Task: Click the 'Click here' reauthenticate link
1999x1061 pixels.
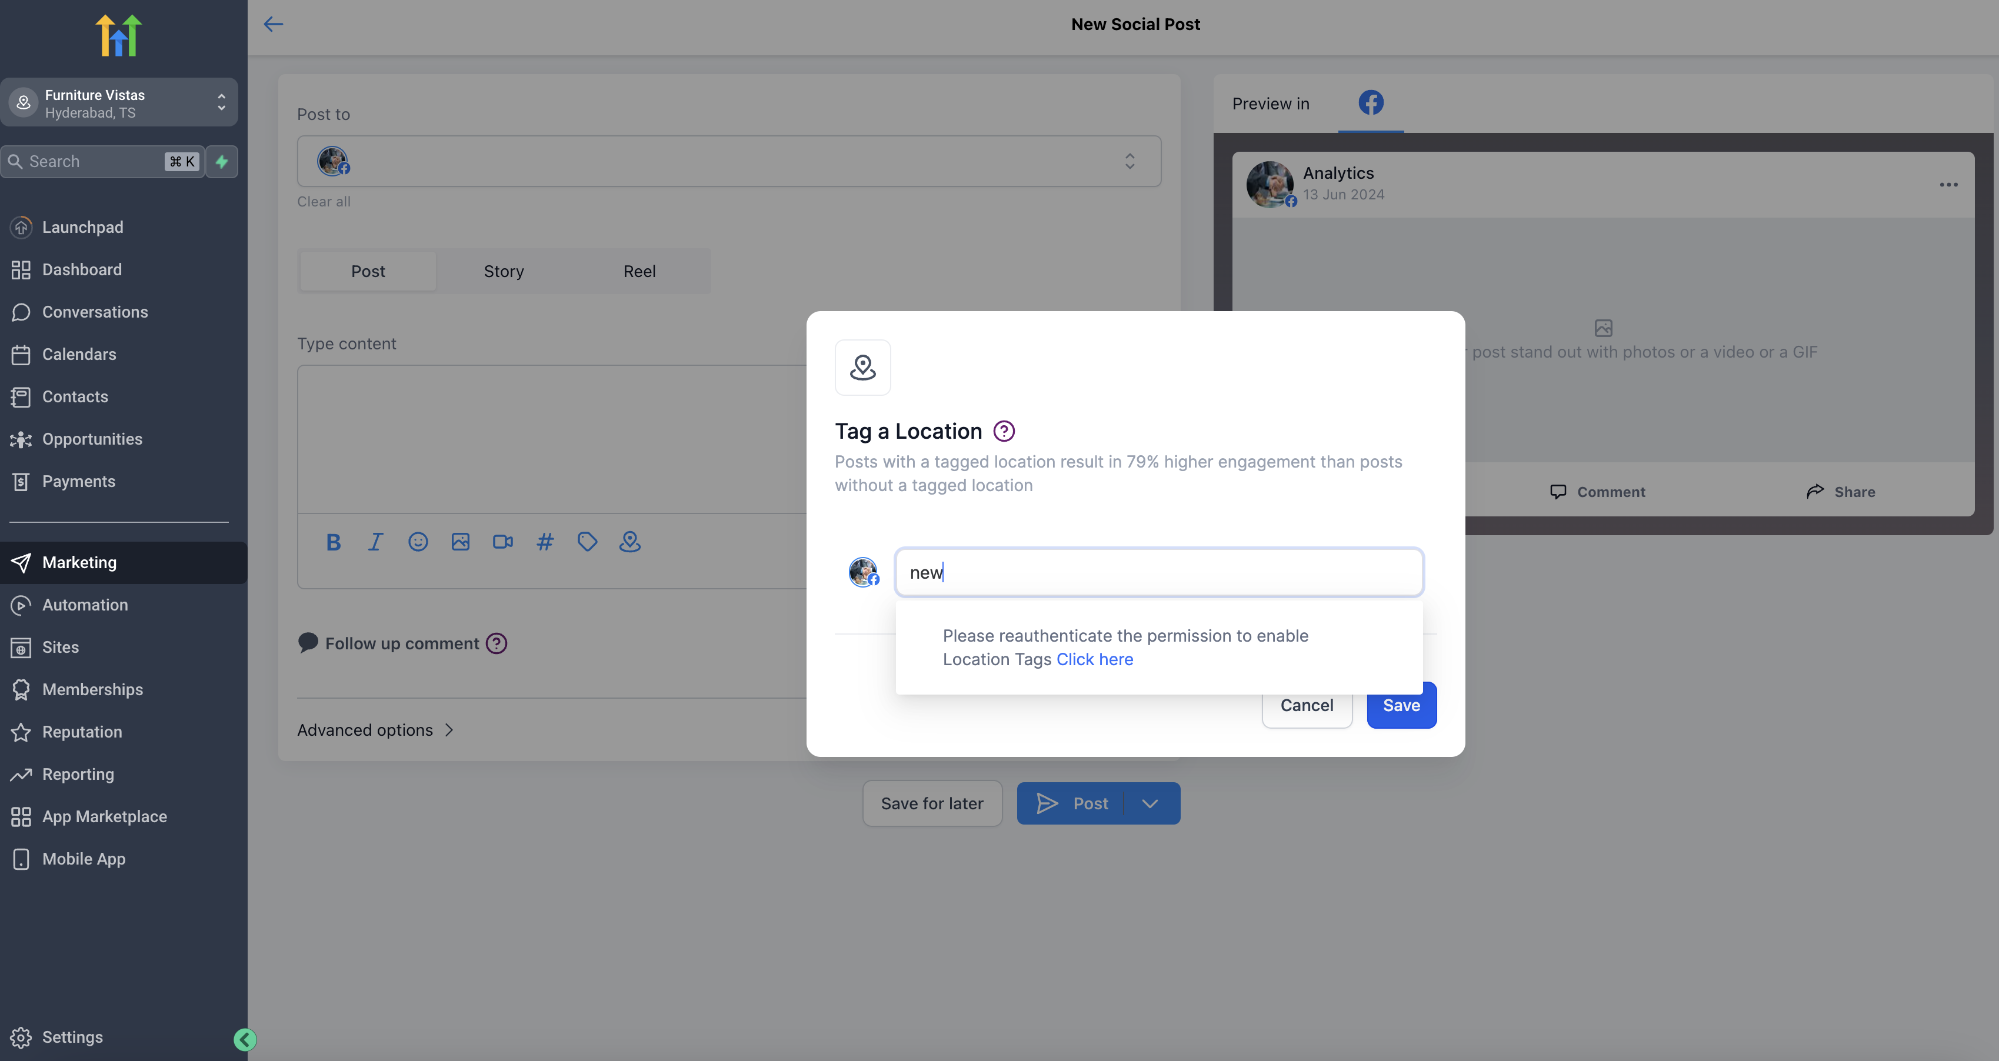Action: click(1094, 659)
